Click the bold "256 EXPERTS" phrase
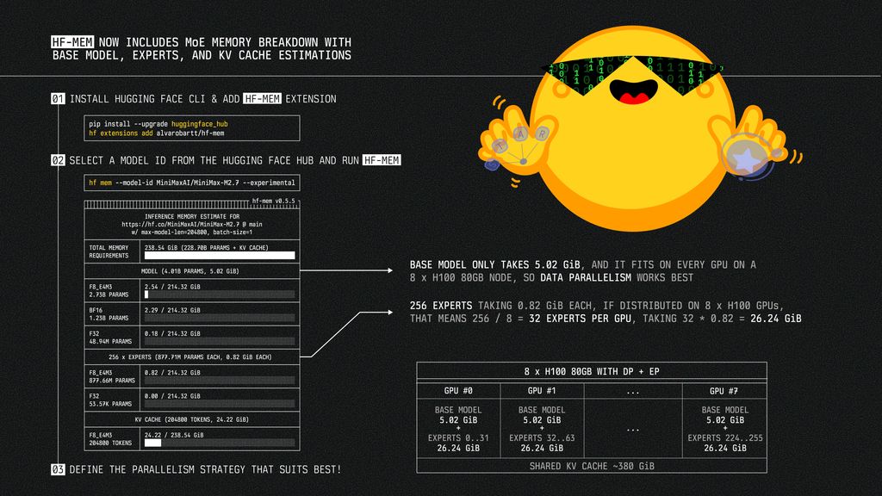882x496 pixels. coord(441,306)
